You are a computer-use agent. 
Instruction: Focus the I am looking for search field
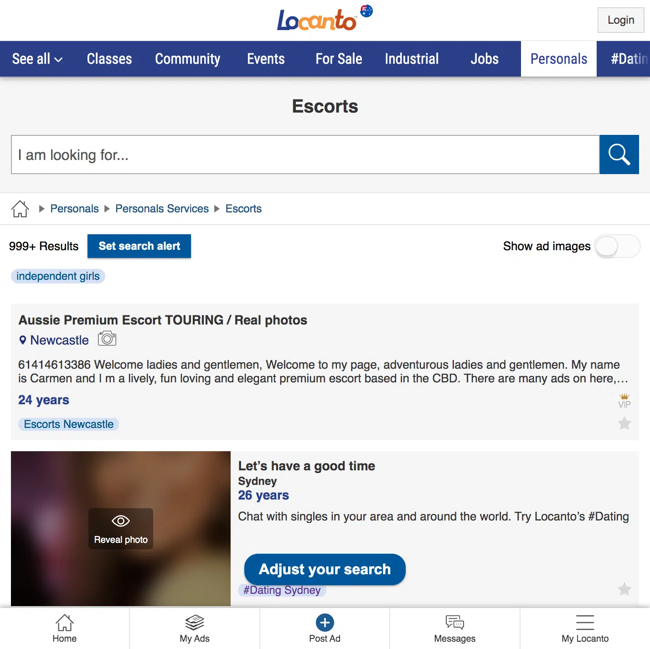[305, 155]
